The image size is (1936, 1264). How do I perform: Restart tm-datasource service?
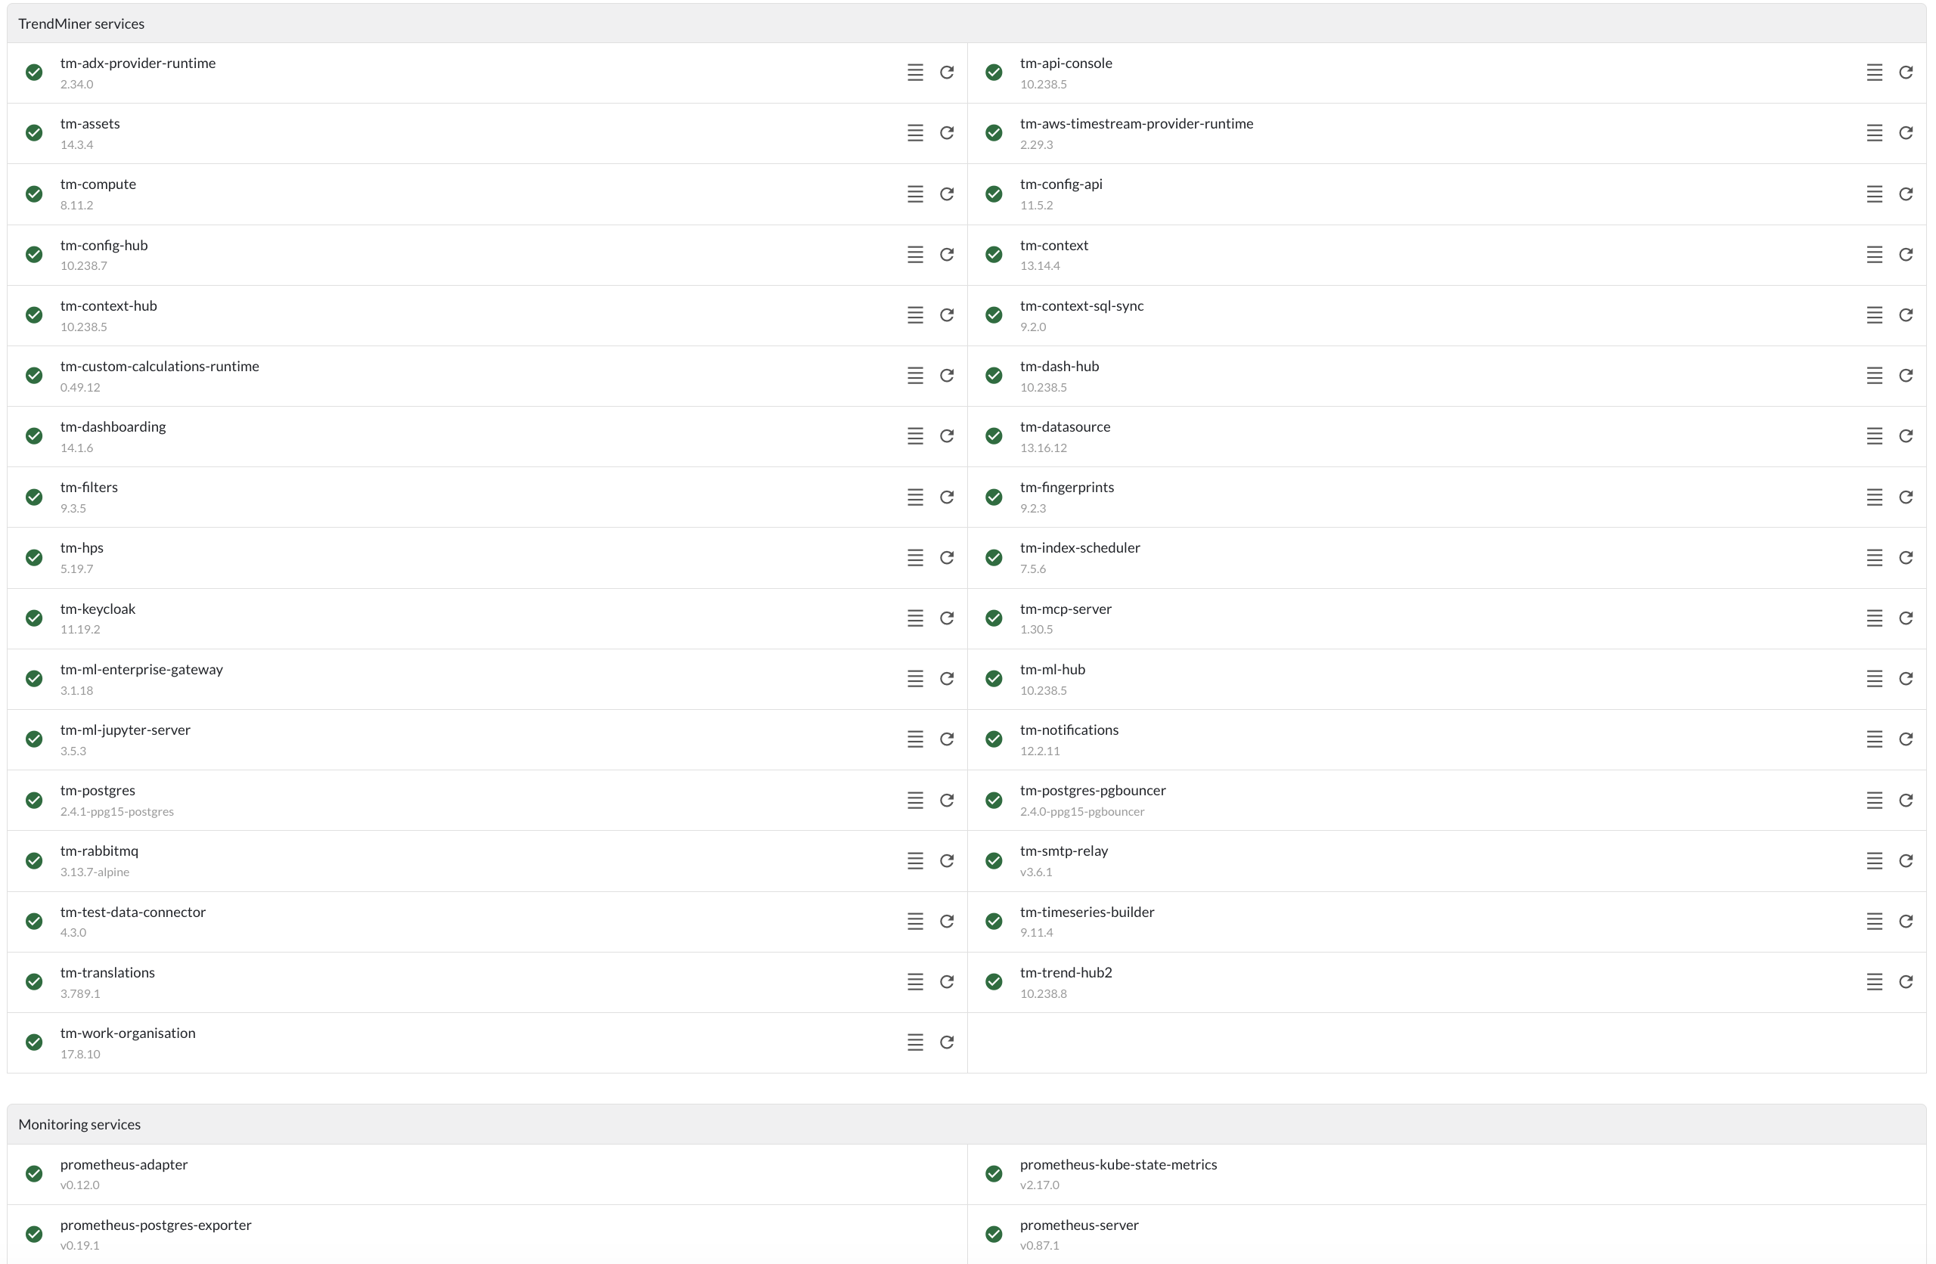point(1906,436)
